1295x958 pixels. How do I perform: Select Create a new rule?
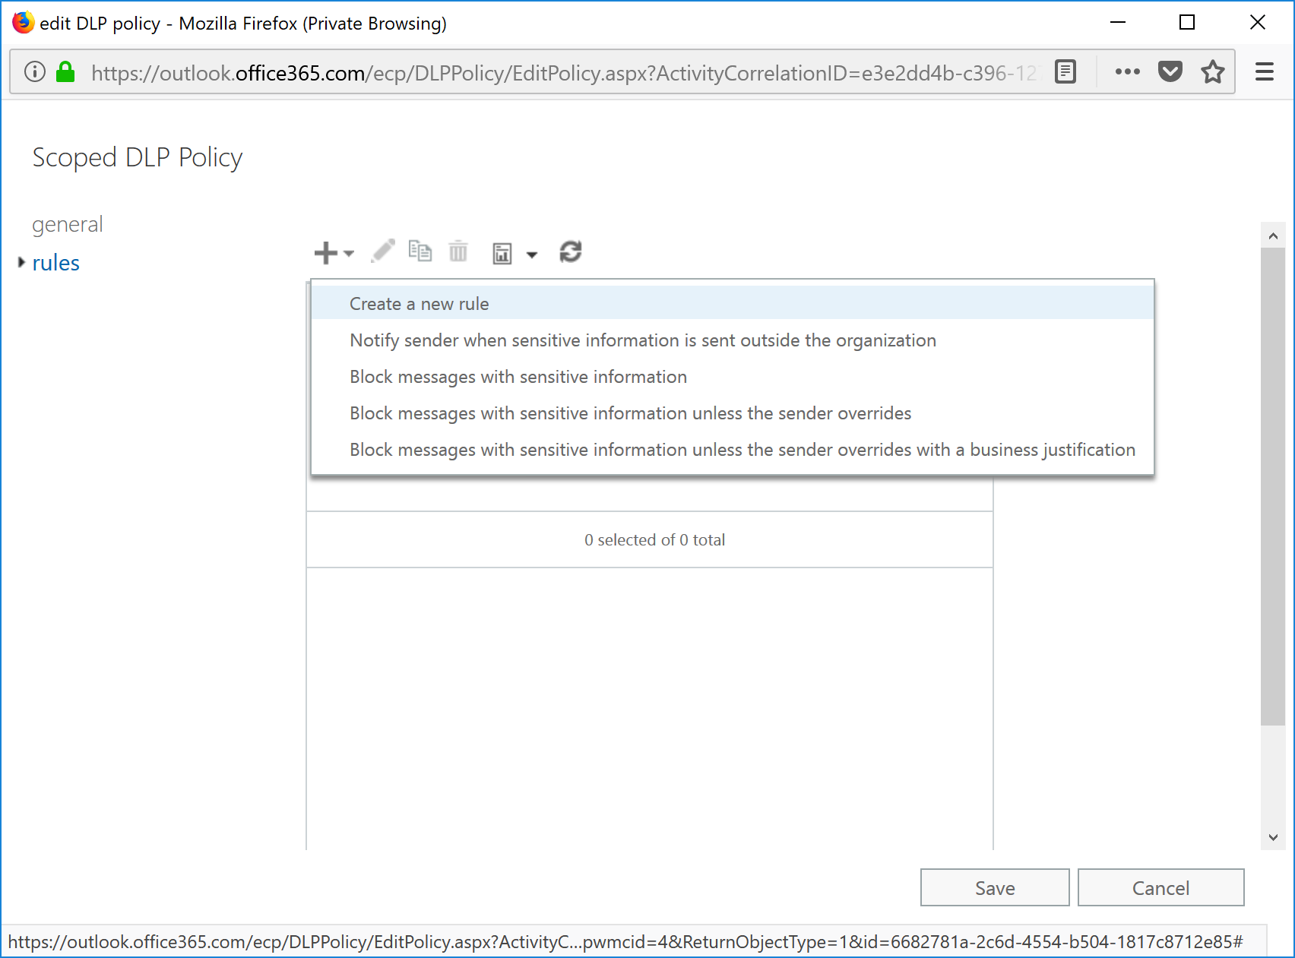tap(420, 304)
